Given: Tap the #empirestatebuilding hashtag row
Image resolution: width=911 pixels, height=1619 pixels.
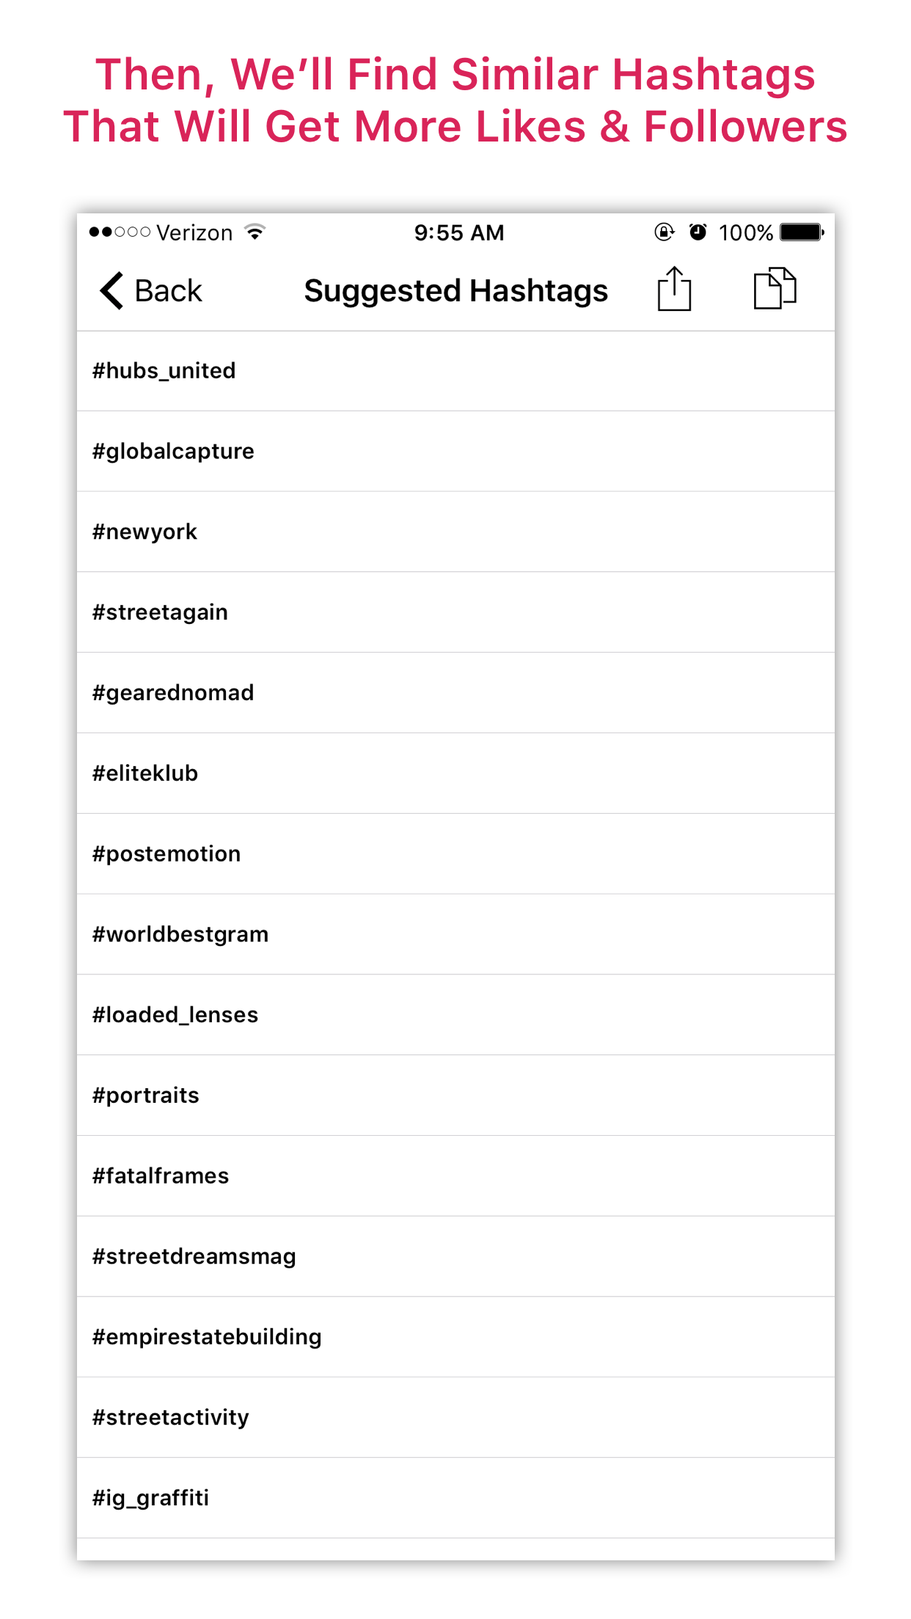Looking at the screenshot, I should pos(455,1336).
